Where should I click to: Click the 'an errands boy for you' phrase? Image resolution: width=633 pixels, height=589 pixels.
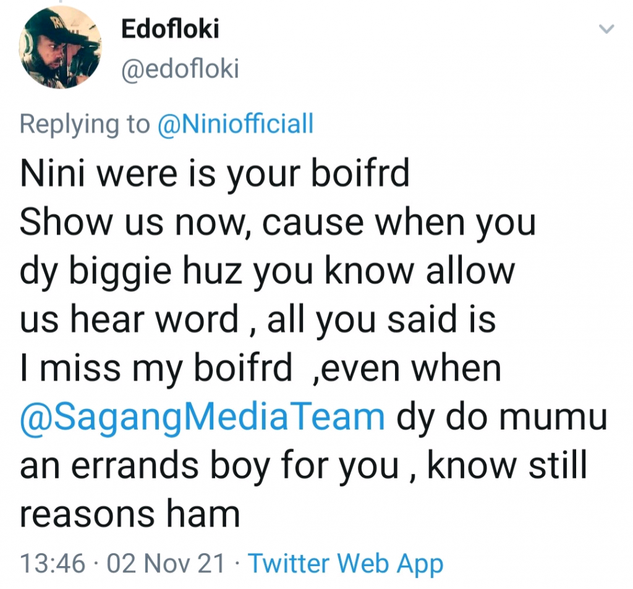(x=210, y=466)
